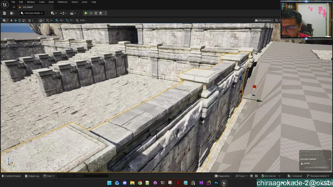The height and width of the screenshot is (187, 333).
Task: Open the Unreal Engine taskbar icon
Action: point(224,183)
